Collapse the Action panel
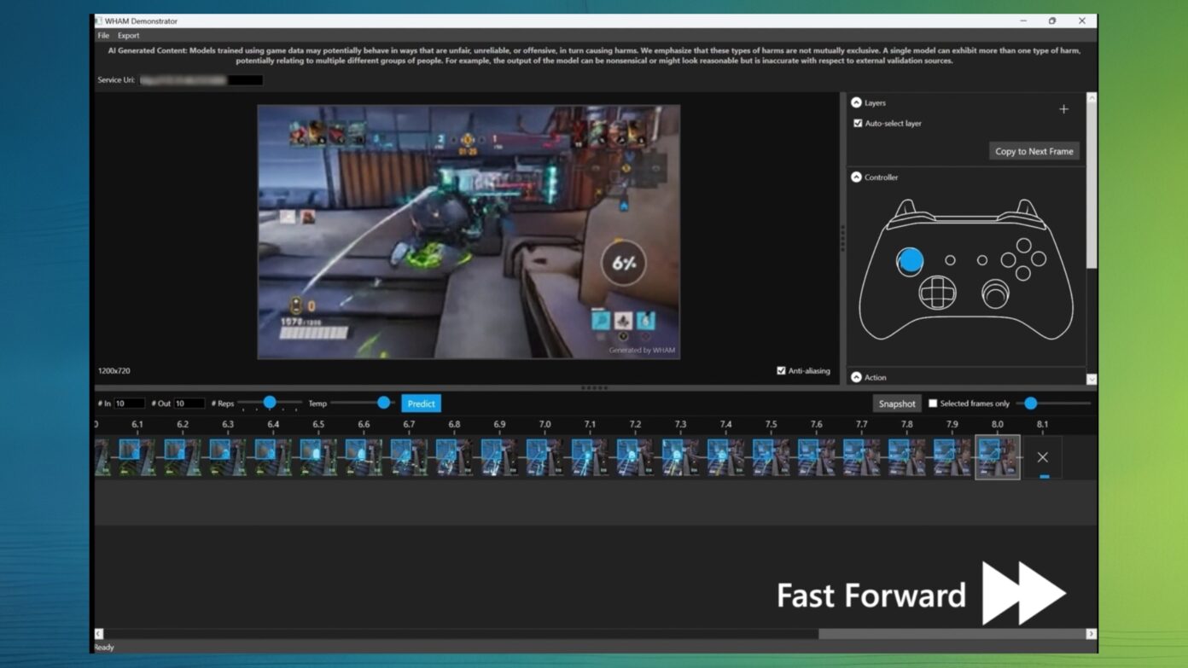The image size is (1188, 668). coord(857,377)
